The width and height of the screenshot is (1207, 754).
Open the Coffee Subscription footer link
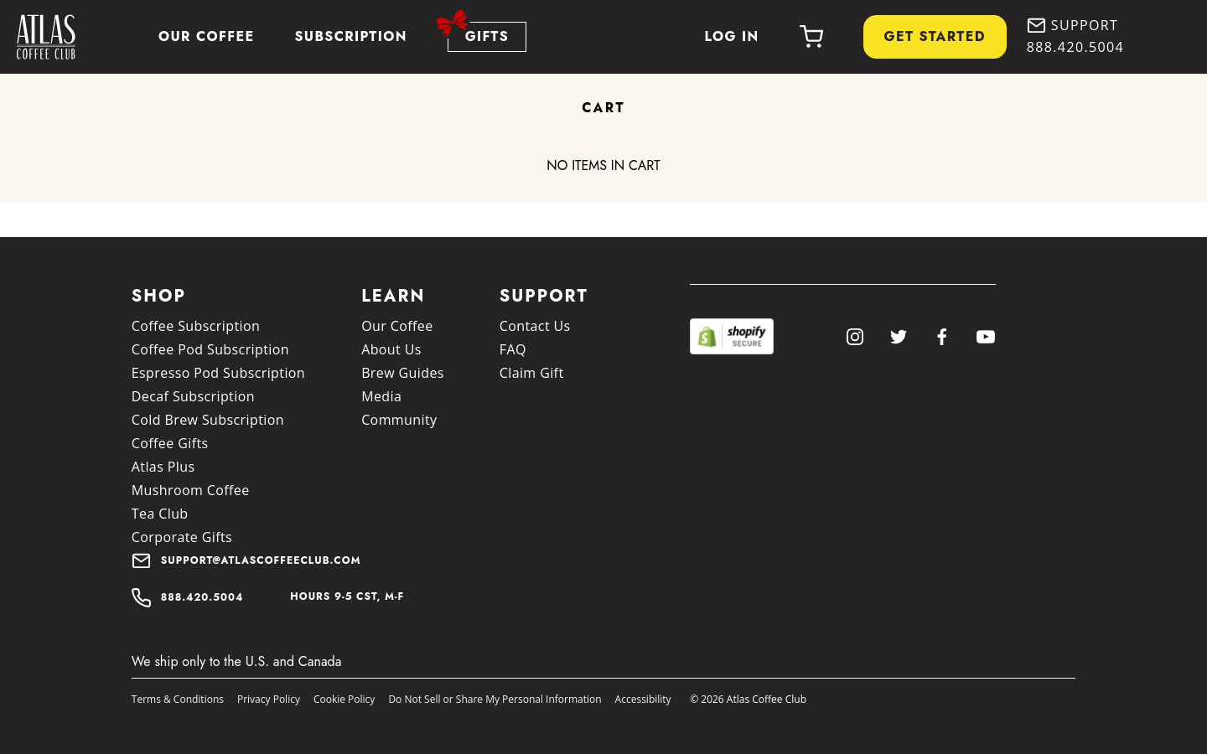tap(195, 326)
